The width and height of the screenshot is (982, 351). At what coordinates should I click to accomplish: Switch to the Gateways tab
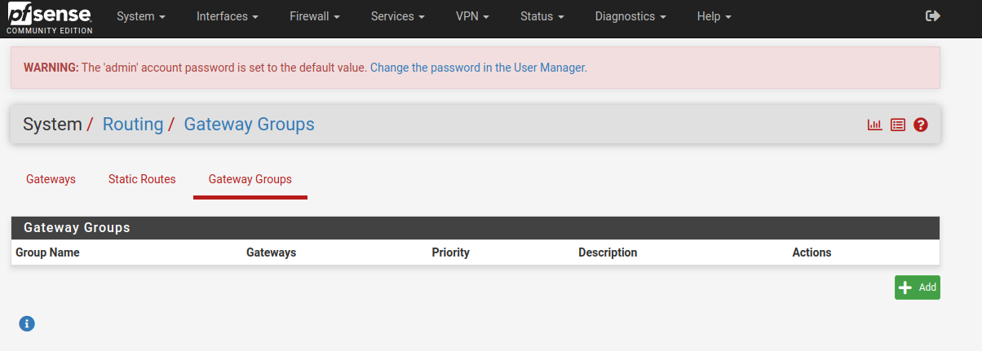click(x=51, y=179)
